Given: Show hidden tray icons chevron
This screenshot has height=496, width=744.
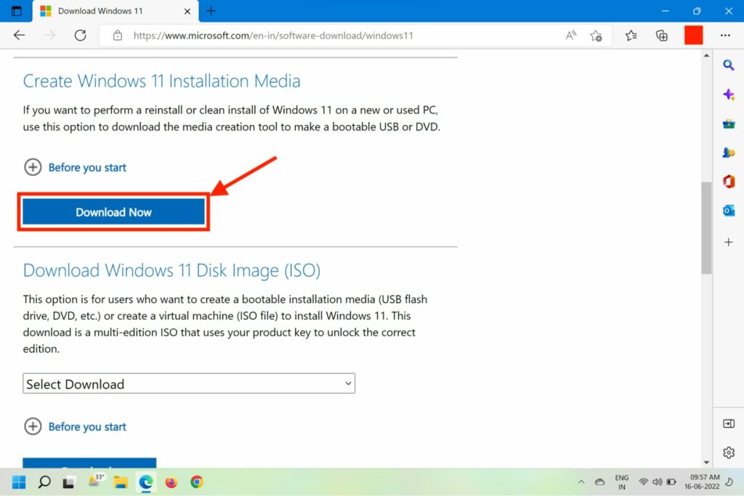Looking at the screenshot, I should click(x=581, y=482).
